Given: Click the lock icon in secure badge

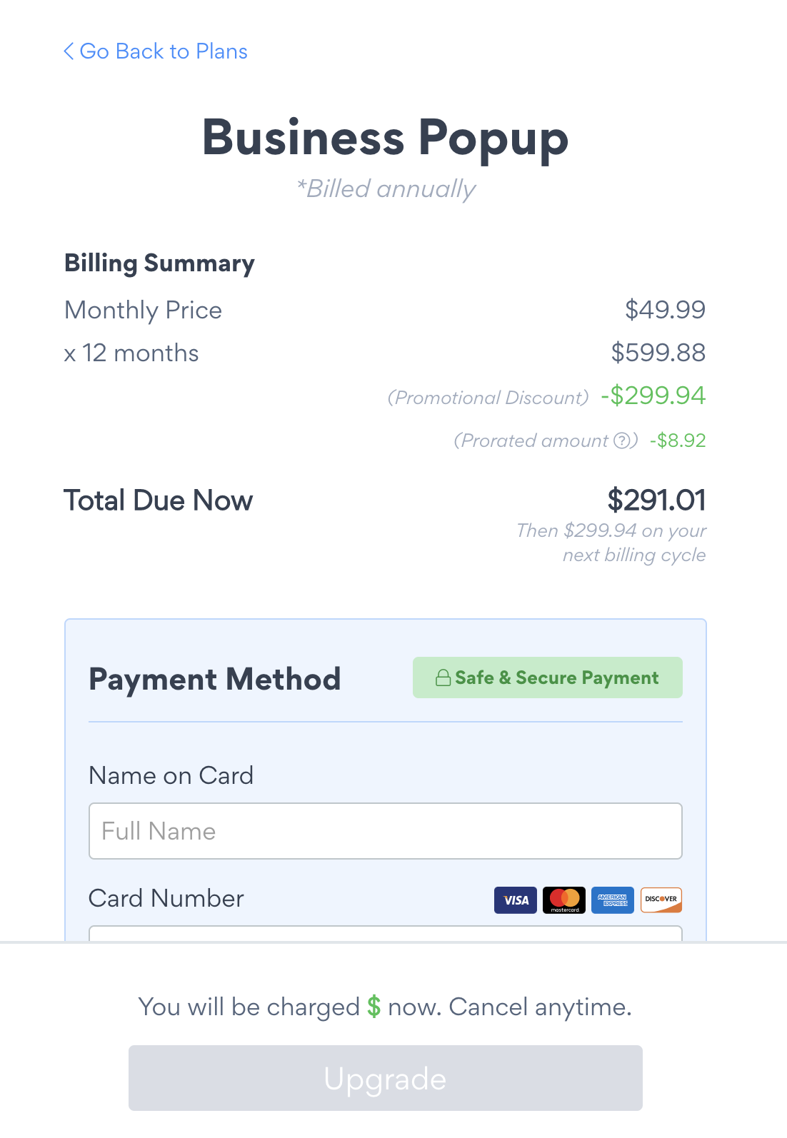Looking at the screenshot, I should tap(443, 678).
